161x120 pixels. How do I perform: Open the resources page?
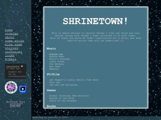(x=13, y=52)
